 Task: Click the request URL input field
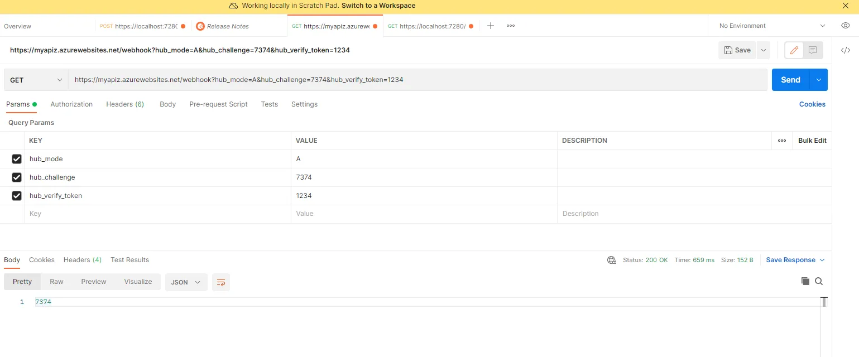click(x=417, y=80)
